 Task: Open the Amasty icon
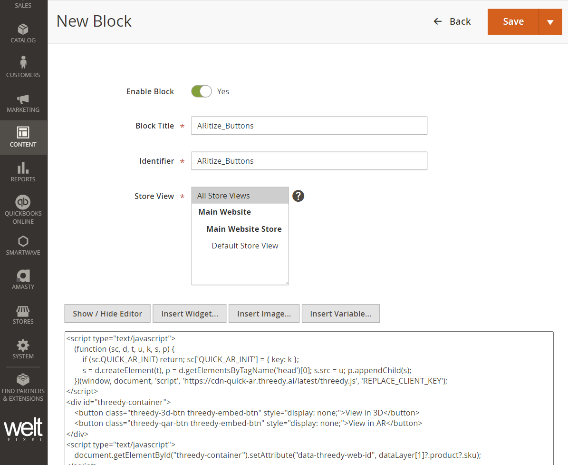[x=23, y=276]
